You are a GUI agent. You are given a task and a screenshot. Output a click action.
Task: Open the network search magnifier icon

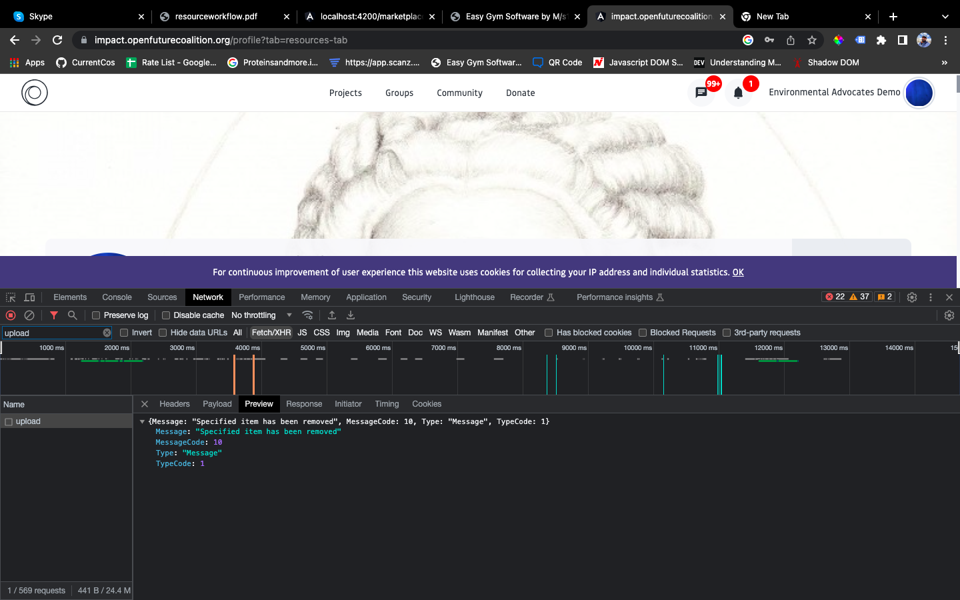pyautogui.click(x=72, y=315)
